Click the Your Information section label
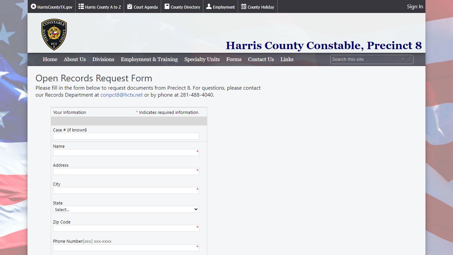 pyautogui.click(x=70, y=112)
